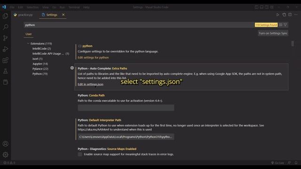Select Pylance (22) in settings tree
301x169 pixels.
[x=40, y=69]
